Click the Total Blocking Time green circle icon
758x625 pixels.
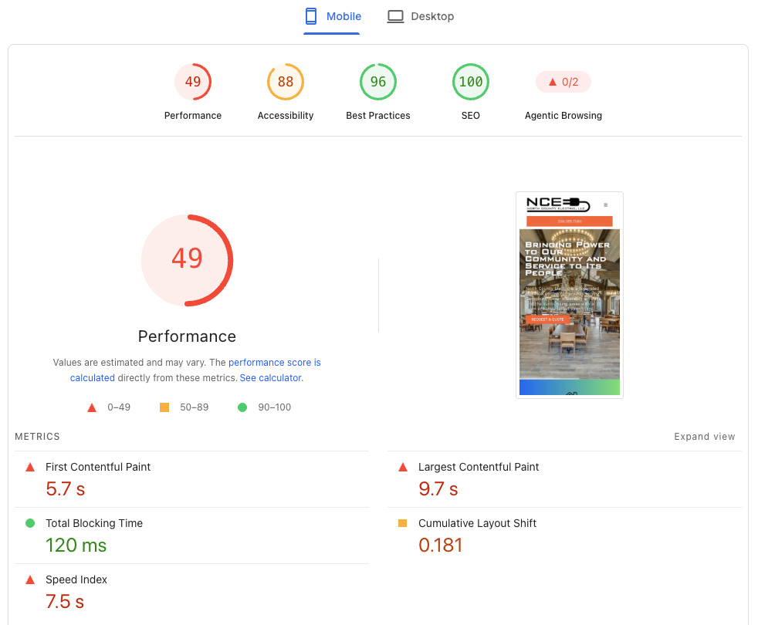tap(30, 523)
